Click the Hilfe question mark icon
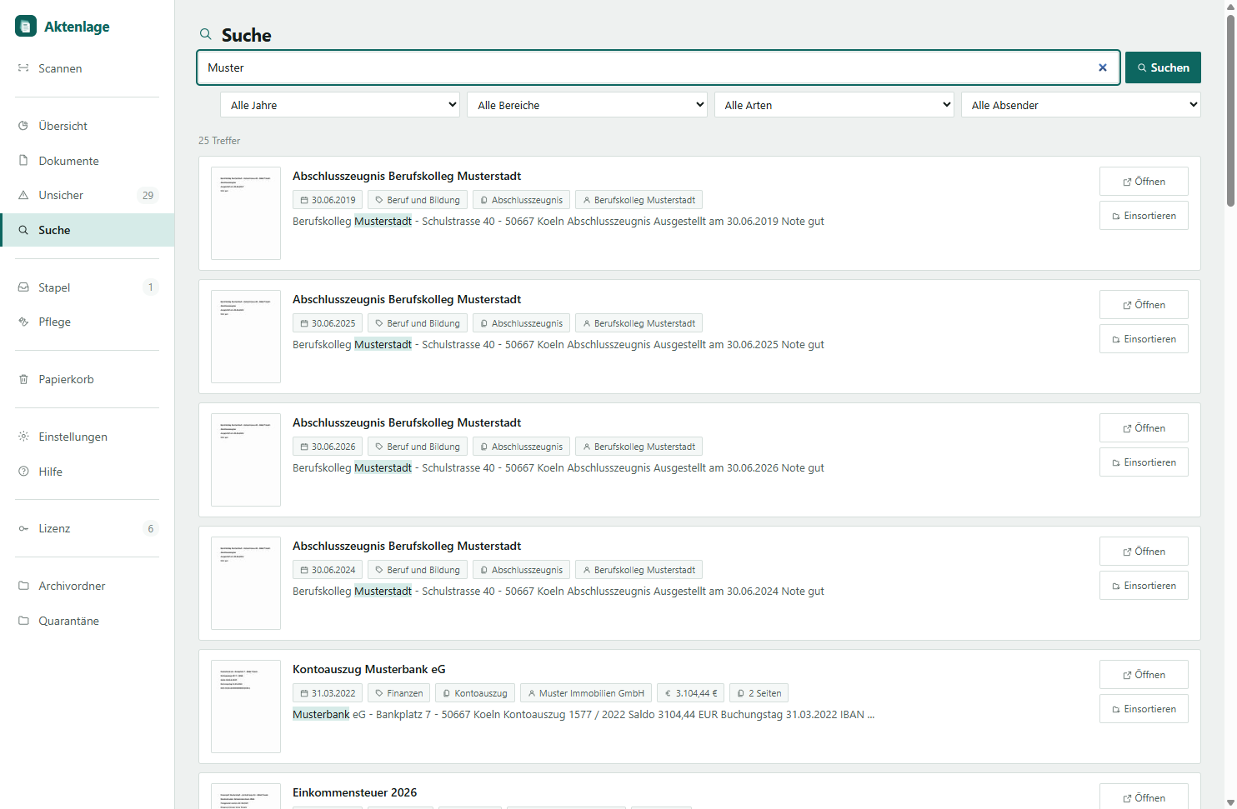Screen dimensions: 1237x809 [23, 472]
